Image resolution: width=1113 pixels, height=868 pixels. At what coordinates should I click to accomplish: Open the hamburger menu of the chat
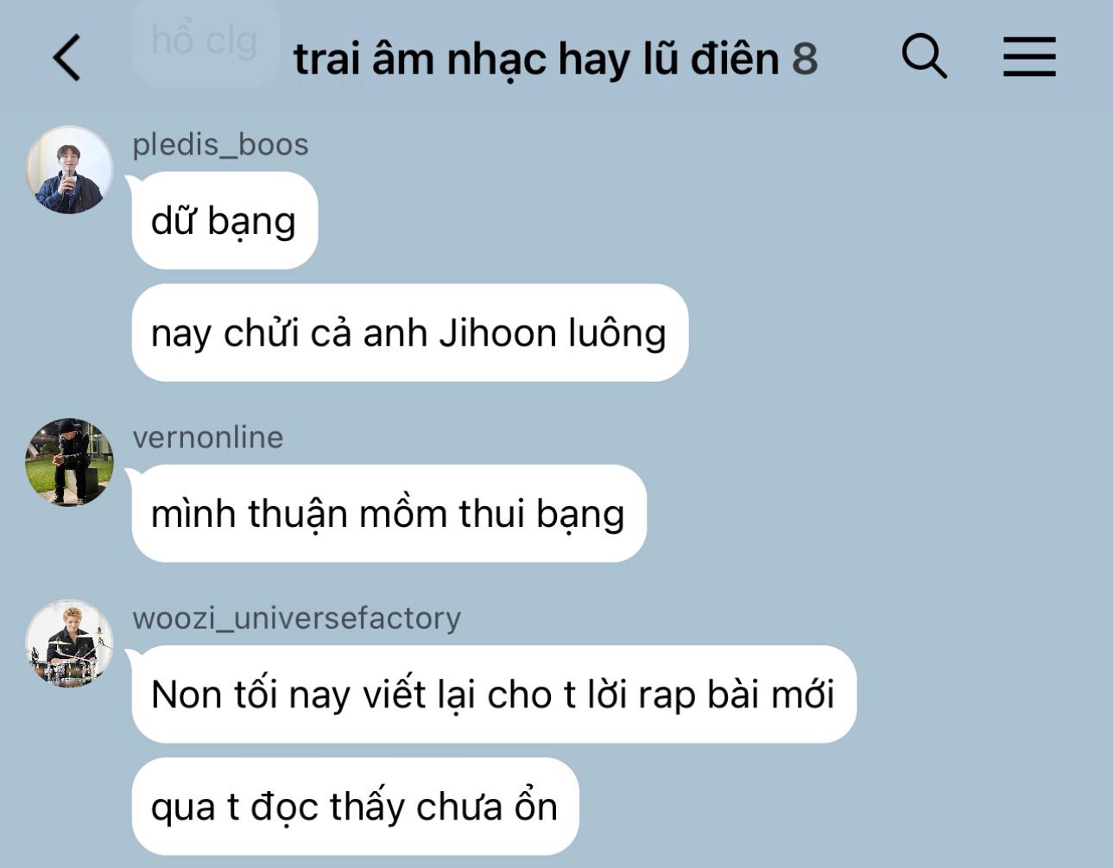tap(1029, 57)
